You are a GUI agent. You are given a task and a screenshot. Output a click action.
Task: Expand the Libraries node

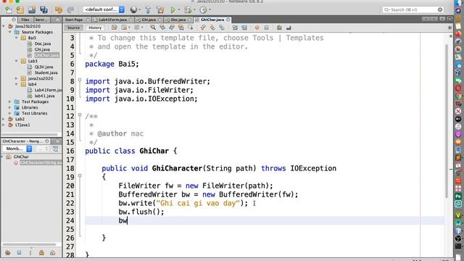[x=9, y=107]
